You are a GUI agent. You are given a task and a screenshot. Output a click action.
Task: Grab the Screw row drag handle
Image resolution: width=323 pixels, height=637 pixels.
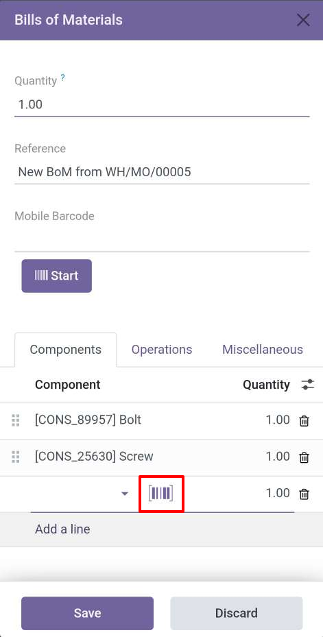pos(16,457)
